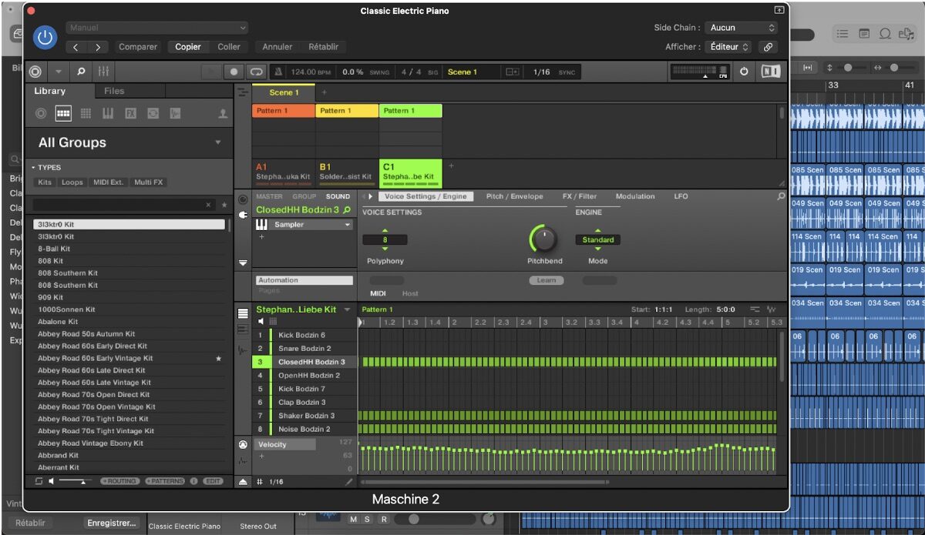Click the NI logo button
This screenshot has width=925, height=535.
click(770, 72)
